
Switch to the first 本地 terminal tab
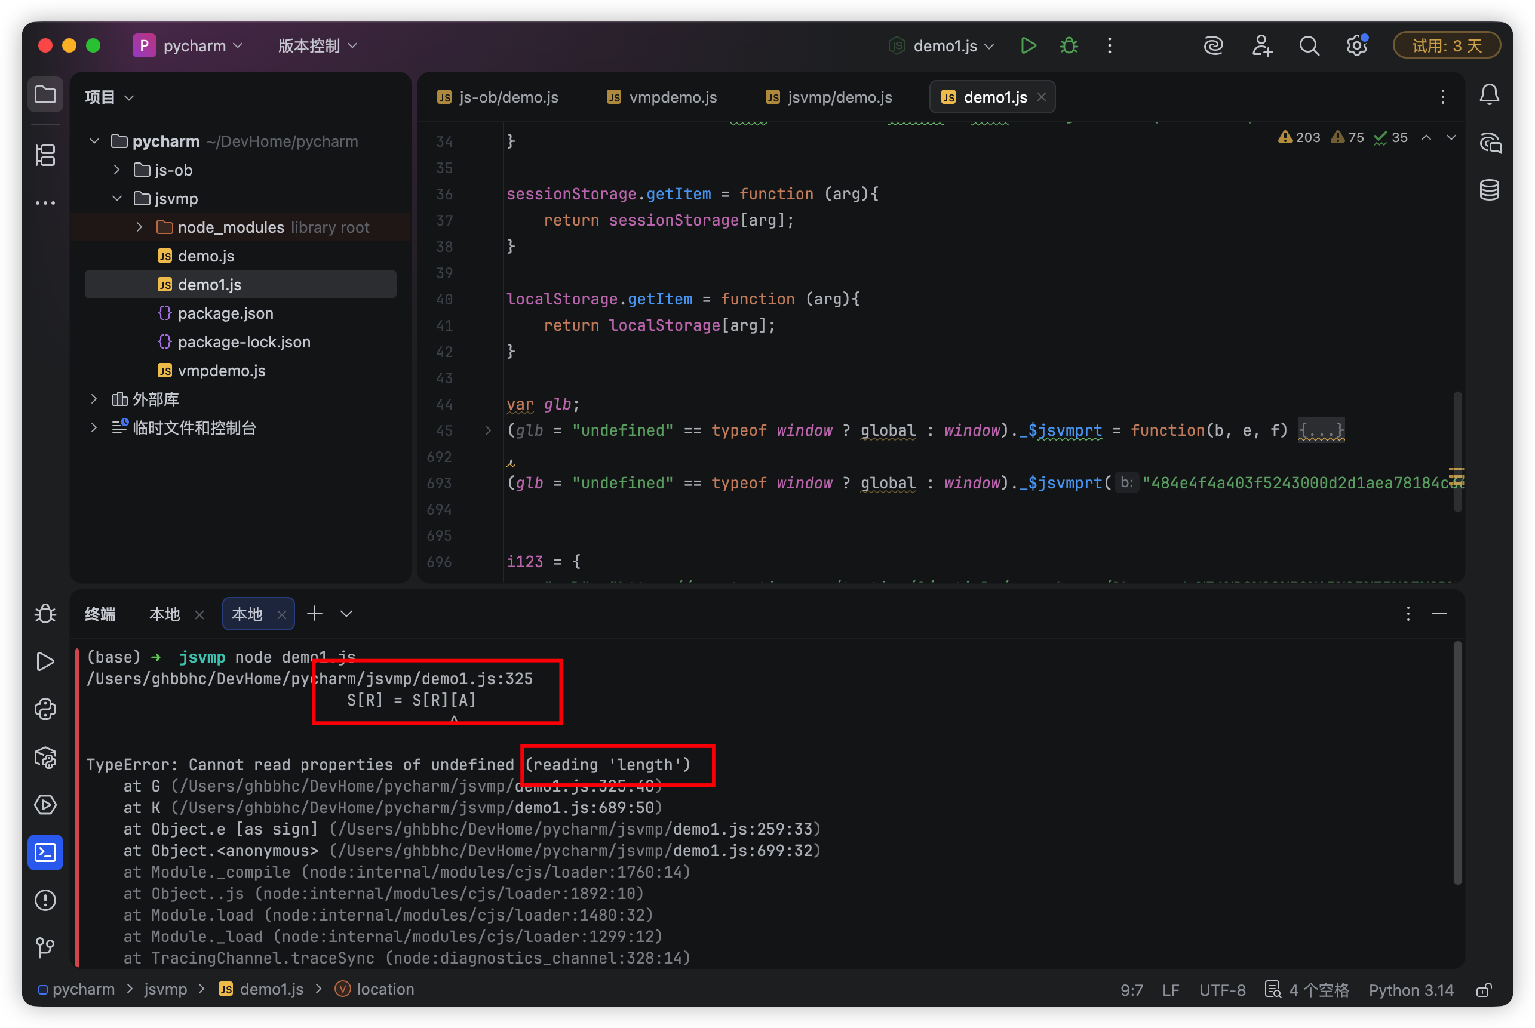tap(164, 614)
